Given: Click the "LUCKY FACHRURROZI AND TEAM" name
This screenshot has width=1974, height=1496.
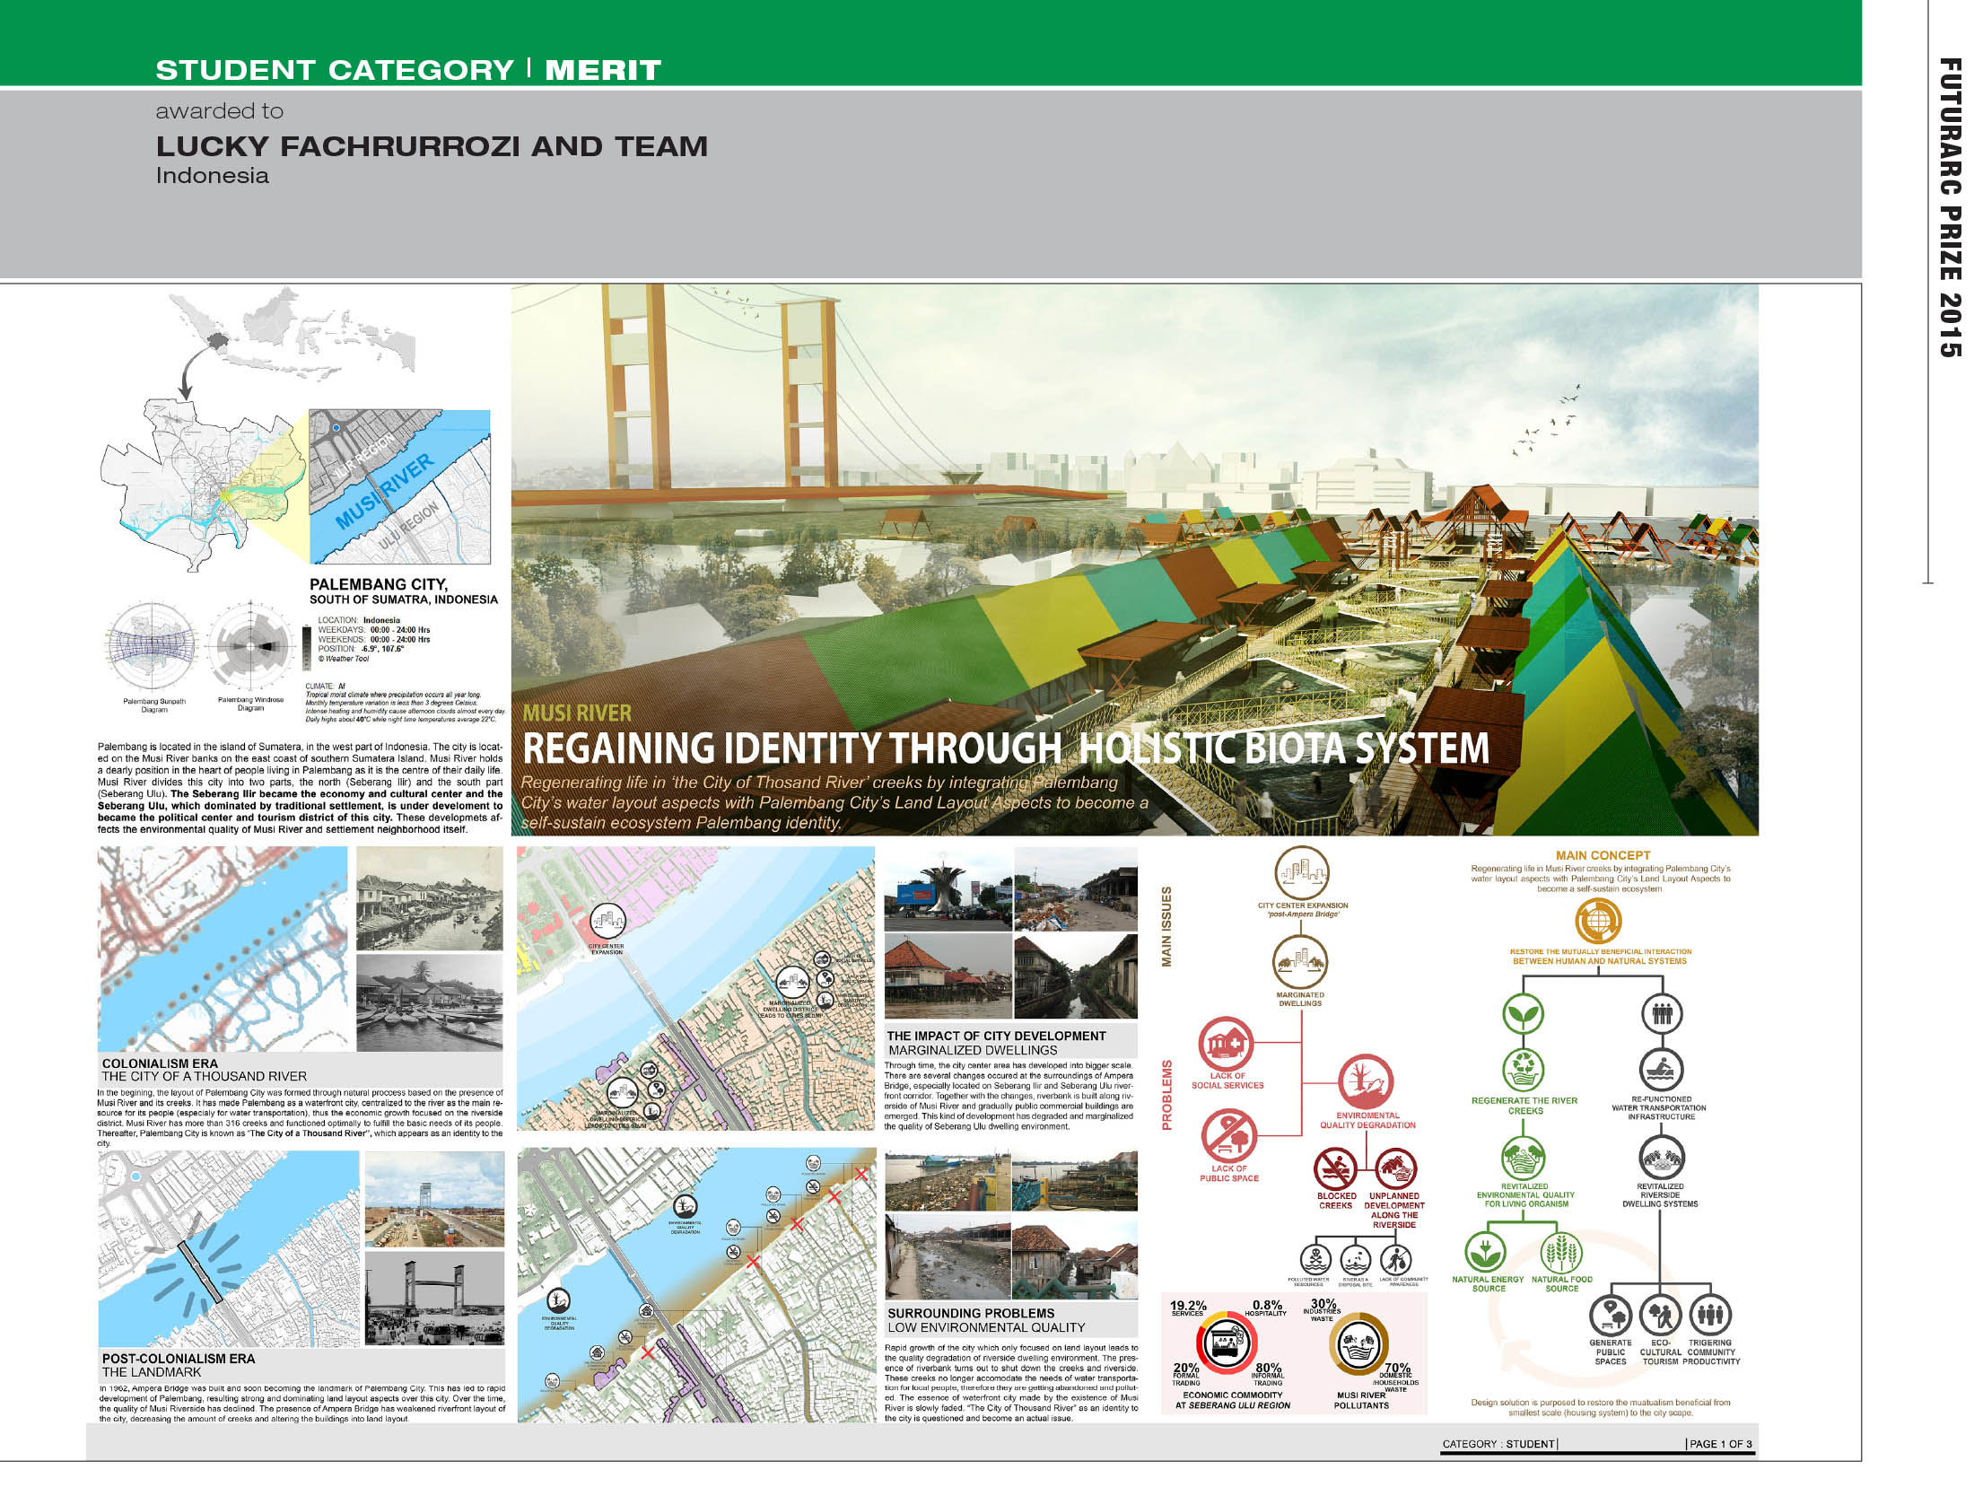Looking at the screenshot, I should (x=432, y=146).
